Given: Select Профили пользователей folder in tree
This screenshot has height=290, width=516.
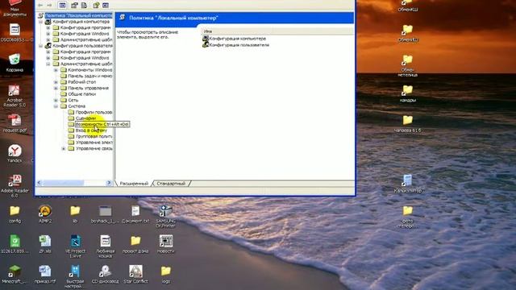Looking at the screenshot, I should pos(94,112).
